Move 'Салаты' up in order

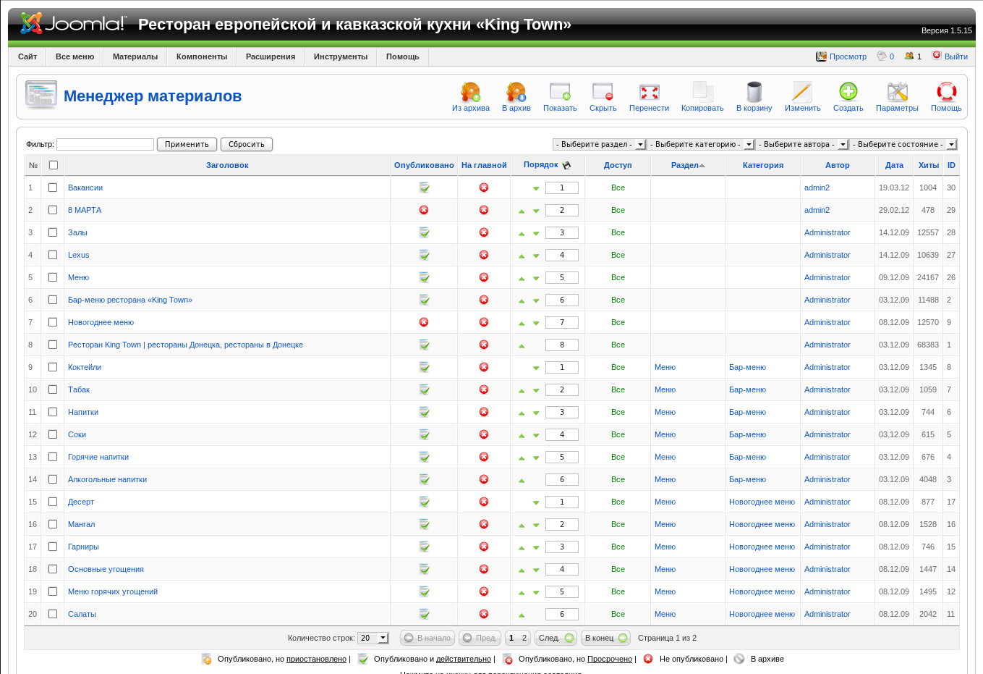[x=522, y=615]
